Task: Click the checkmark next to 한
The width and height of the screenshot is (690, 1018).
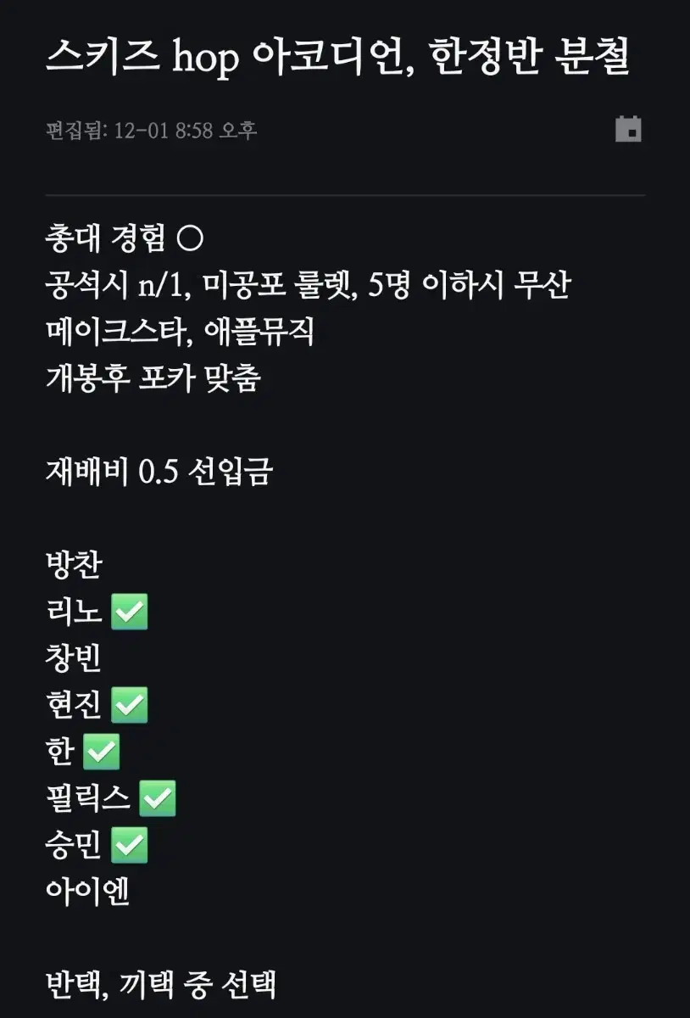Action: click(102, 752)
